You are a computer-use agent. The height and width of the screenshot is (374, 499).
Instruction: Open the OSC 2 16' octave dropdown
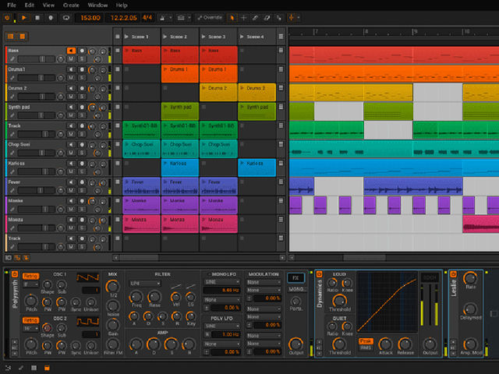pyautogui.click(x=30, y=328)
